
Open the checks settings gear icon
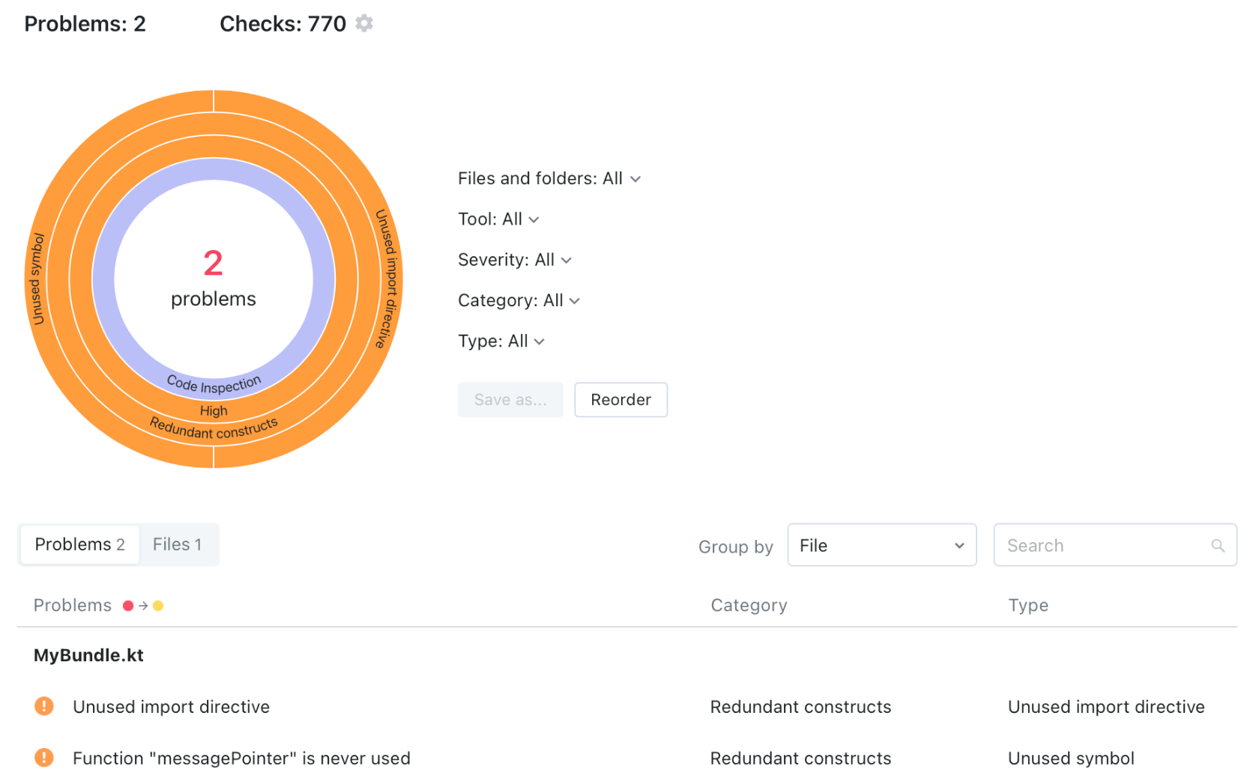pos(364,23)
